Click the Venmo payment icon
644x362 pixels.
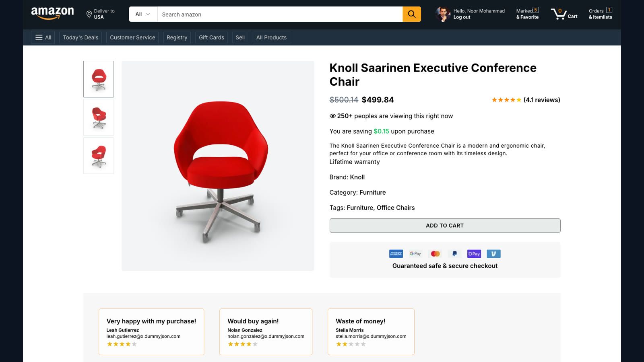493,254
